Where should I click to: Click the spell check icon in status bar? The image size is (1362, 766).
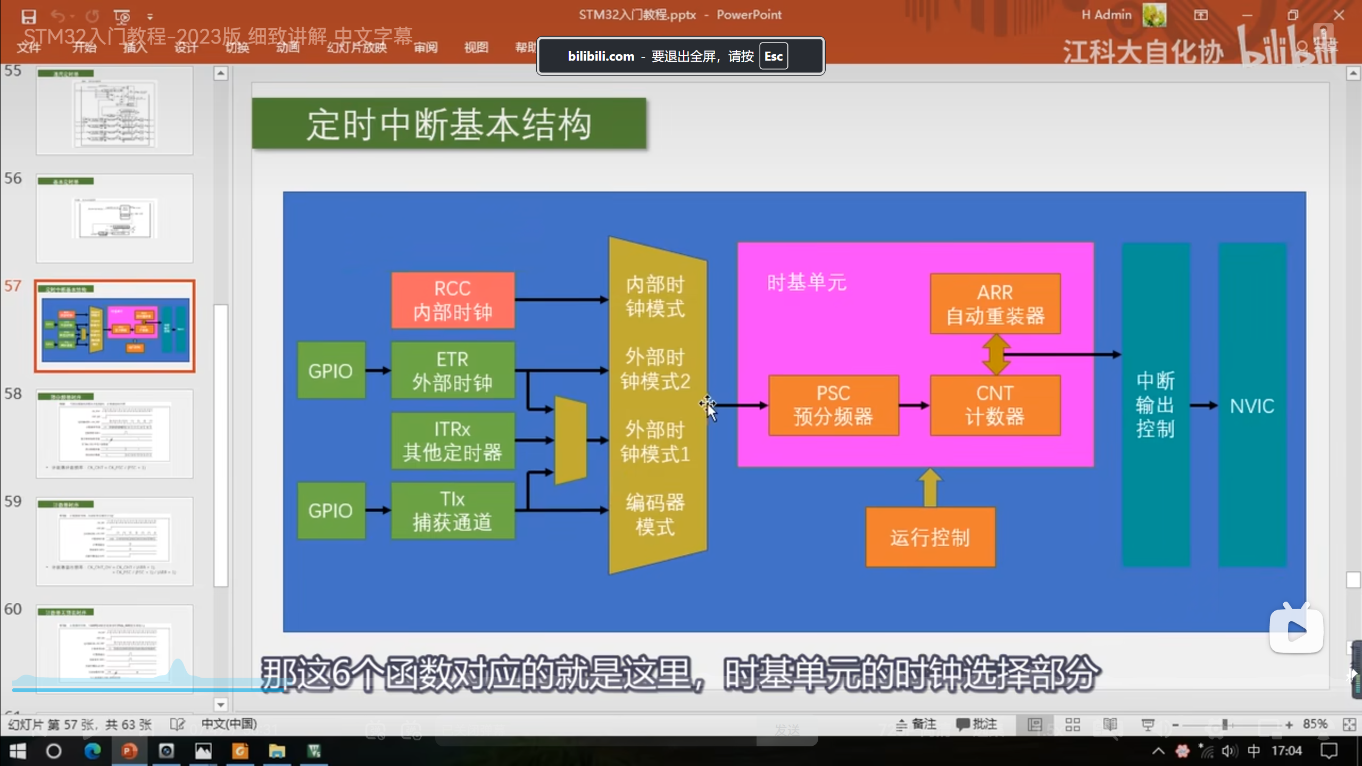pos(177,725)
